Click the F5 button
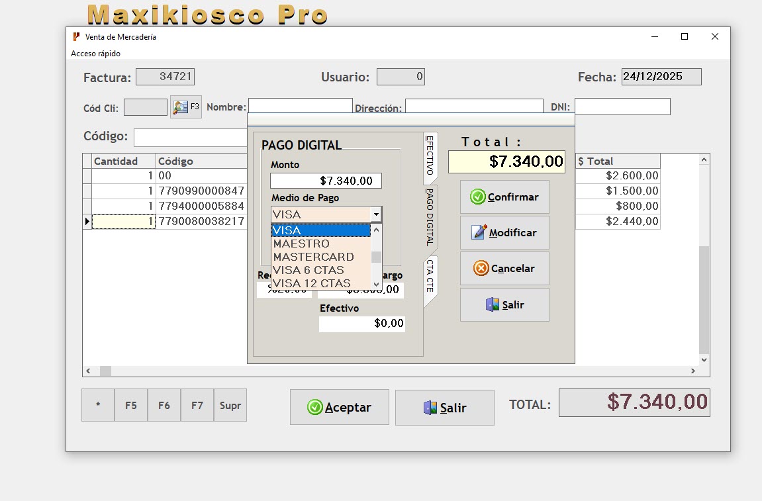The width and height of the screenshot is (762, 501). (x=130, y=405)
